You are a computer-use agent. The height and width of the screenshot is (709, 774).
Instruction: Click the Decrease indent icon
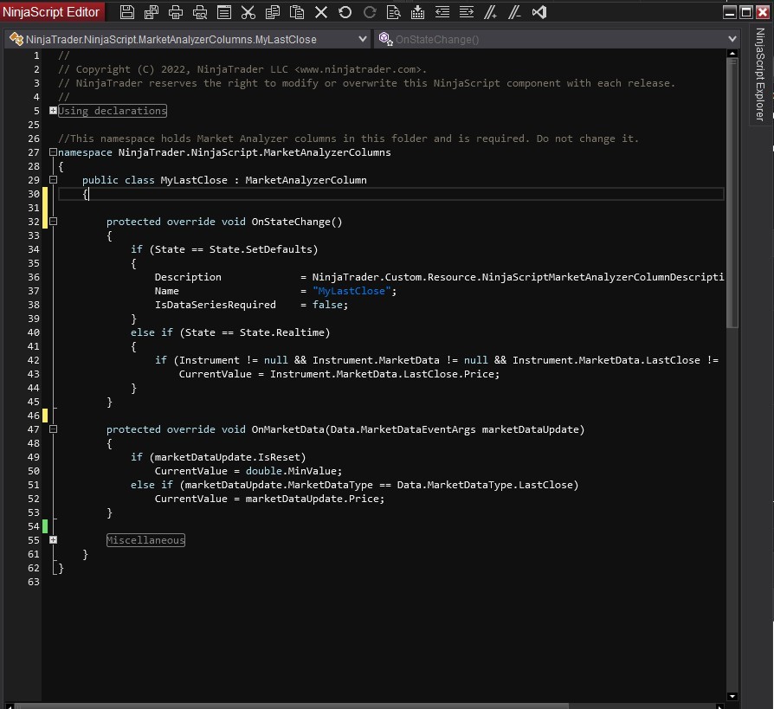442,12
